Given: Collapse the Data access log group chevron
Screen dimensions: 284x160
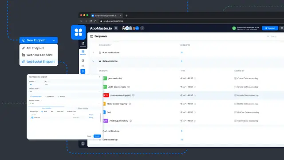Looking at the screenshot, I should (93, 61).
